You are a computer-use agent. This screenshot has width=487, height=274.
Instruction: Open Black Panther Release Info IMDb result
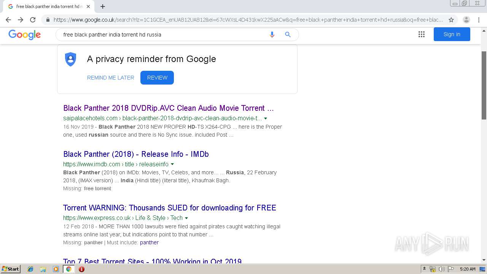tap(136, 154)
